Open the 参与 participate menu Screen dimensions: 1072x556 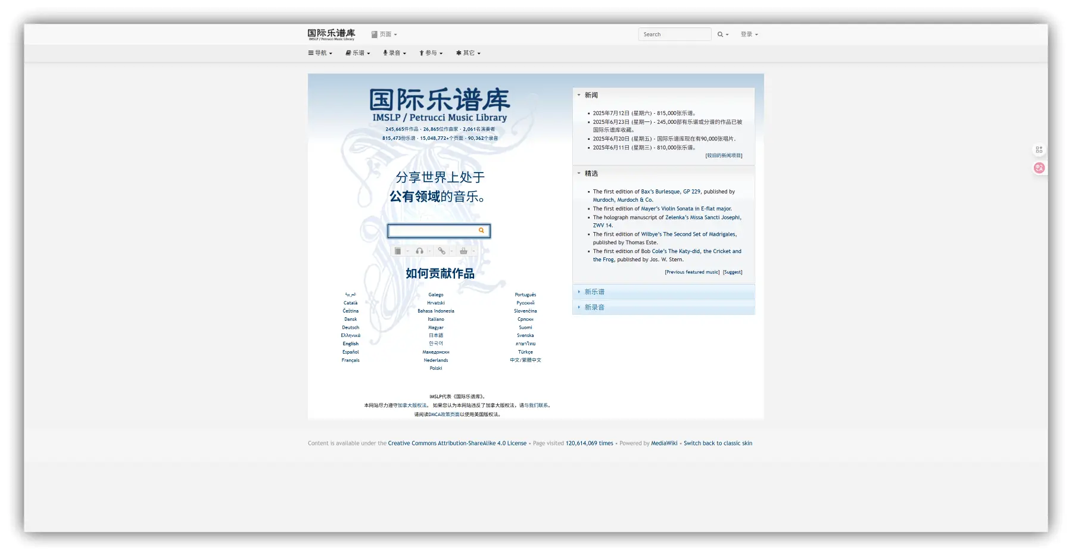431,53
